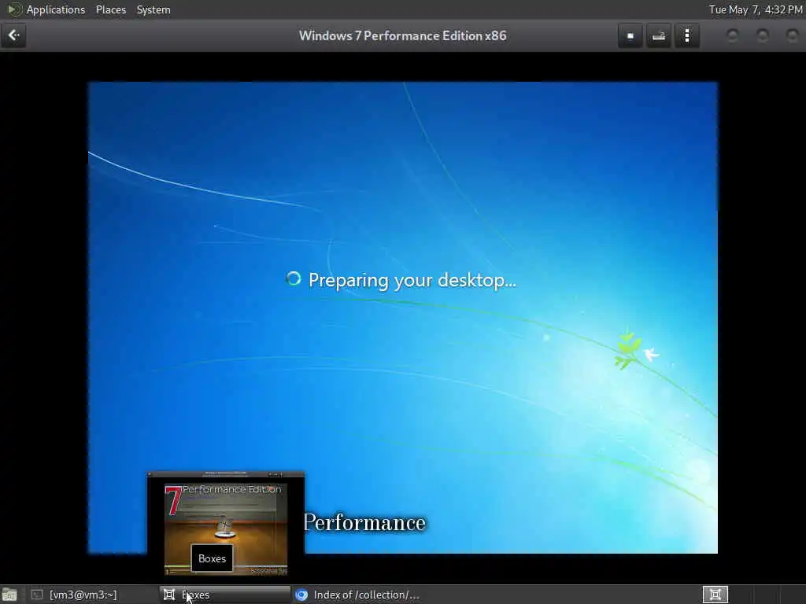Click the Boxes taskbar button
806x604 pixels.
pyautogui.click(x=225, y=595)
